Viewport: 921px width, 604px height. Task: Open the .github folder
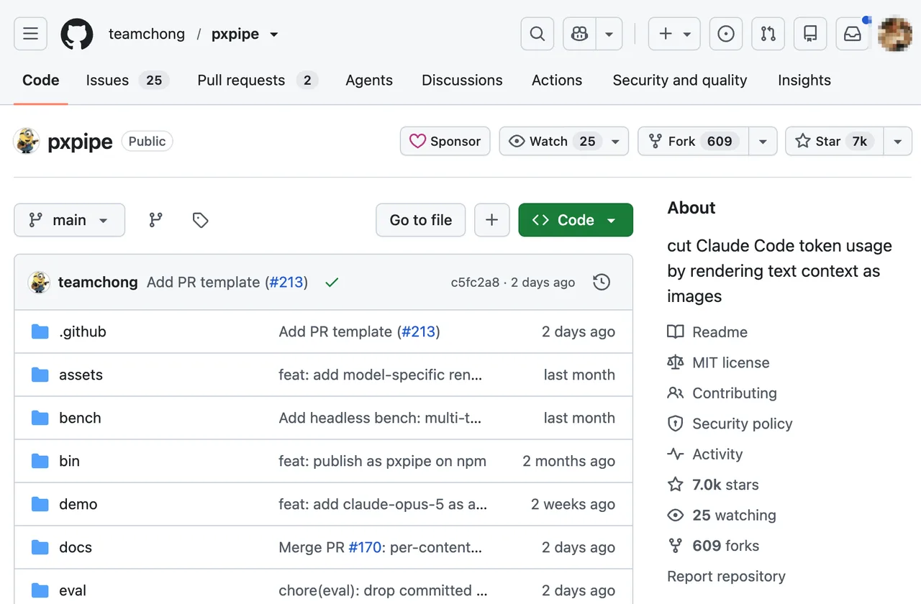83,331
